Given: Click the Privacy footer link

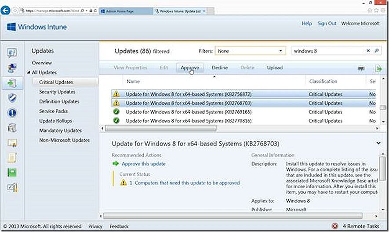Looking at the screenshot, I should [x=95, y=226].
